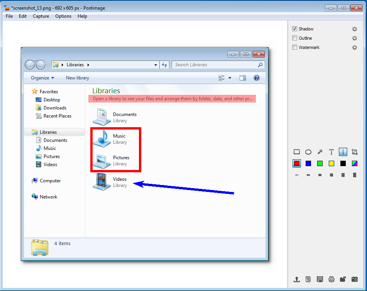The image size is (367, 291).
Task: Copy the image to clipboard
Action: click(x=308, y=279)
